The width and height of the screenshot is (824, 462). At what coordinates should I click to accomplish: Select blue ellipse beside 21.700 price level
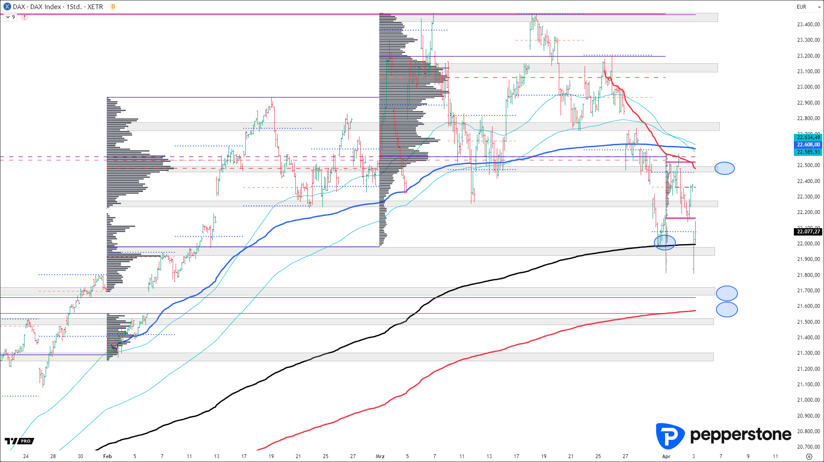click(727, 293)
